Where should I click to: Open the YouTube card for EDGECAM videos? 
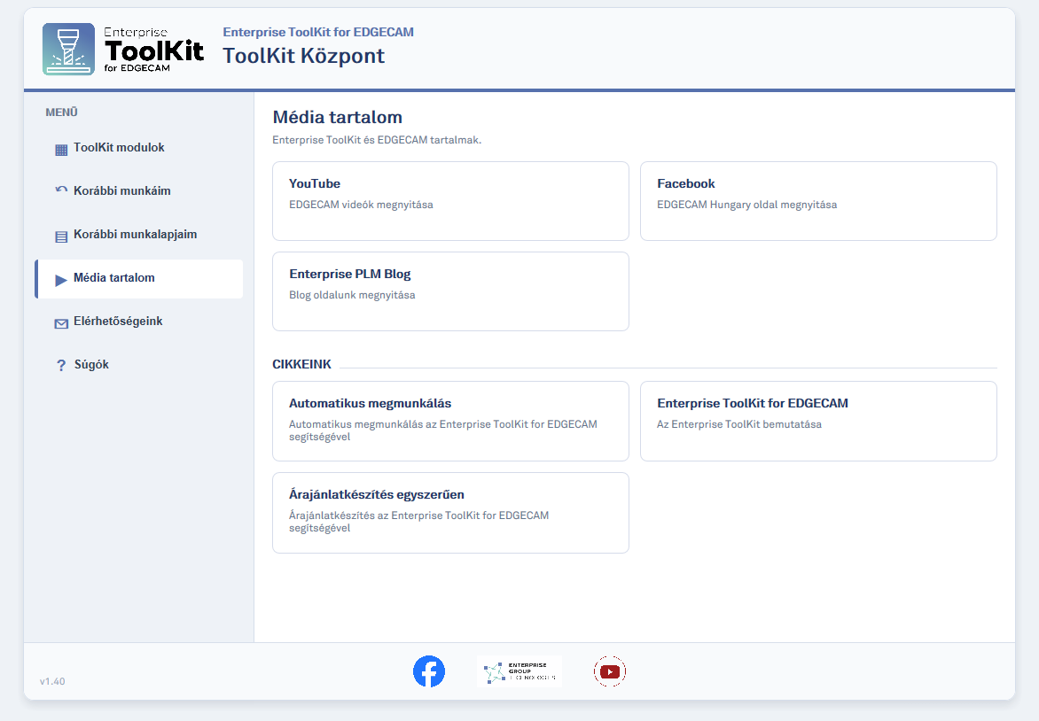(450, 201)
